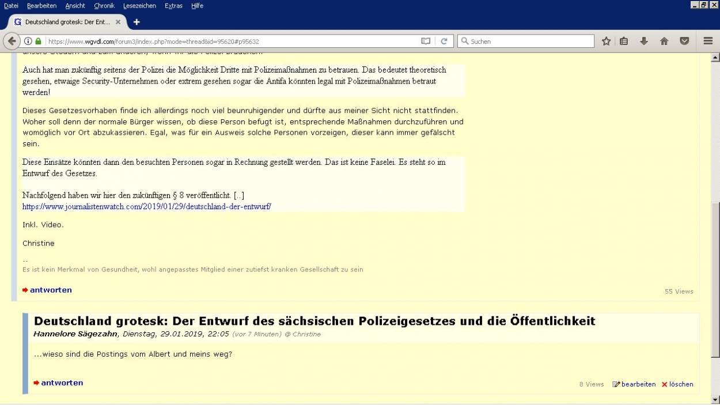The image size is (720, 405).
Task: Click antworten under Hannelore's post
Action: point(62,383)
